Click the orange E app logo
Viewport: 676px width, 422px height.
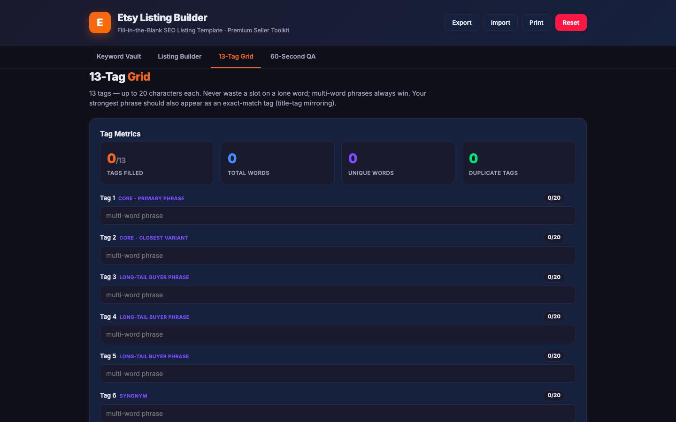pyautogui.click(x=100, y=23)
